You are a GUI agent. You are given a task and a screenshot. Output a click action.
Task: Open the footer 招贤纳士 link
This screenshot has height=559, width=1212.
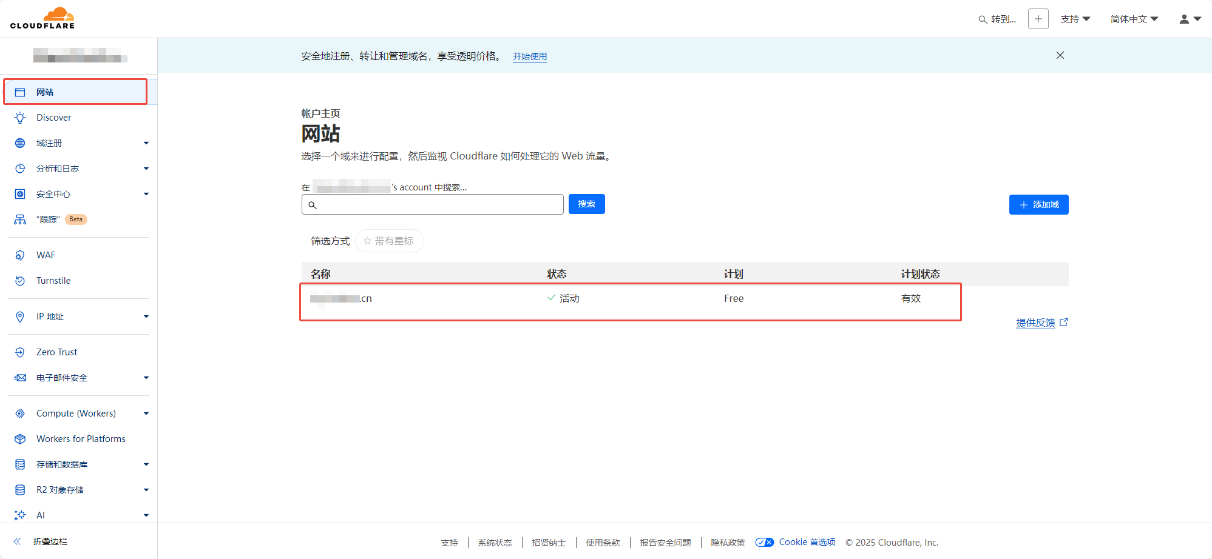tap(549, 543)
